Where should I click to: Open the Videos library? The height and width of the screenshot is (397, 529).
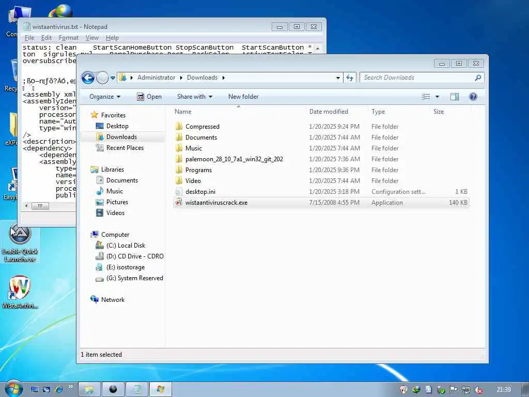point(115,212)
